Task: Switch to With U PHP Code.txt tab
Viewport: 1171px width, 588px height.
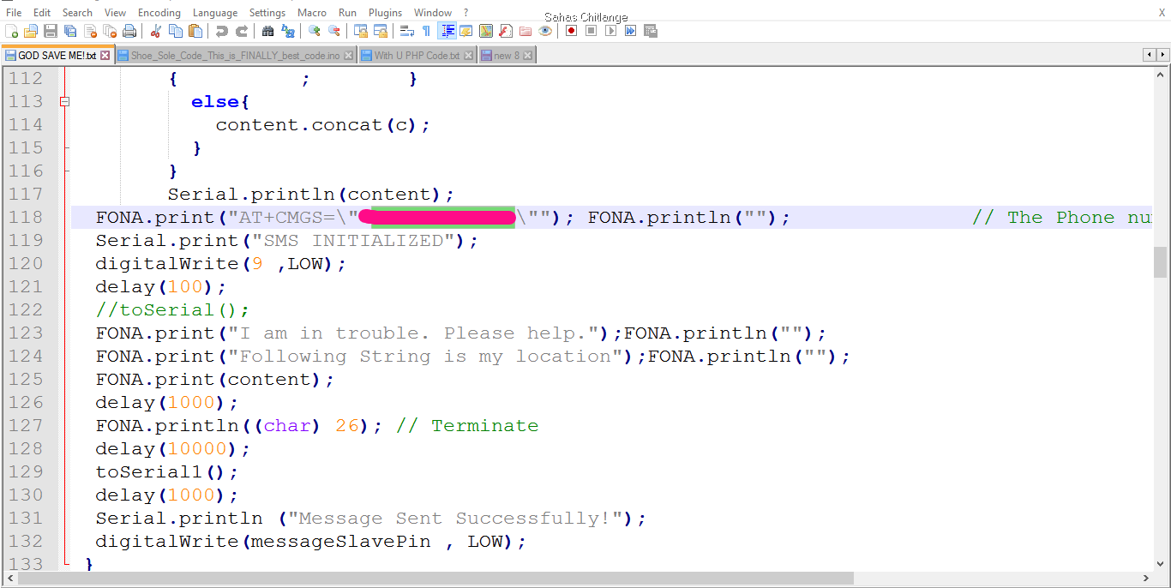Action: [417, 56]
